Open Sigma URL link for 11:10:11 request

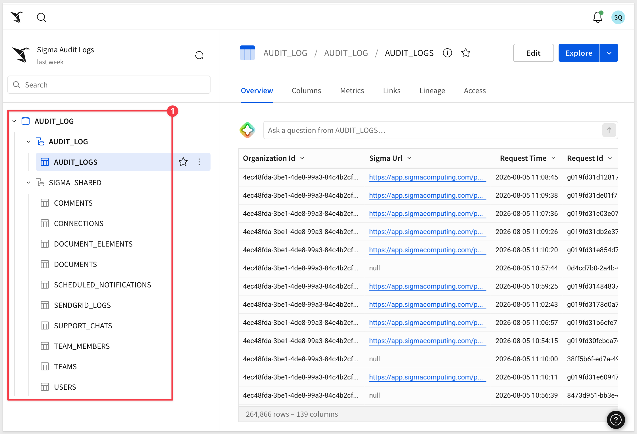(x=428, y=377)
